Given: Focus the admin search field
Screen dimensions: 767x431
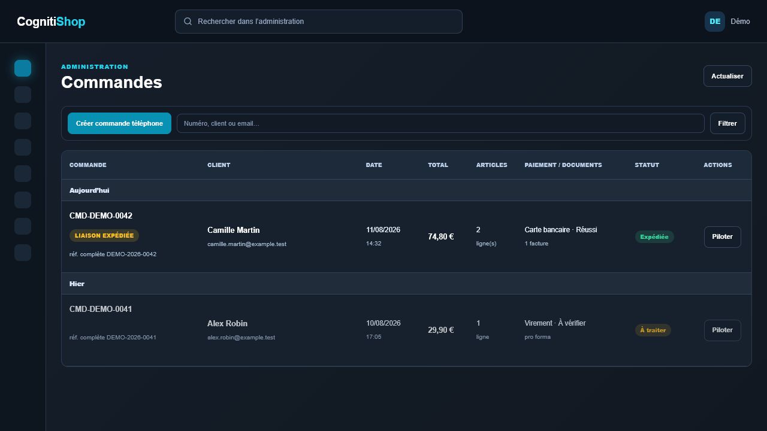Looking at the screenshot, I should click(x=319, y=22).
